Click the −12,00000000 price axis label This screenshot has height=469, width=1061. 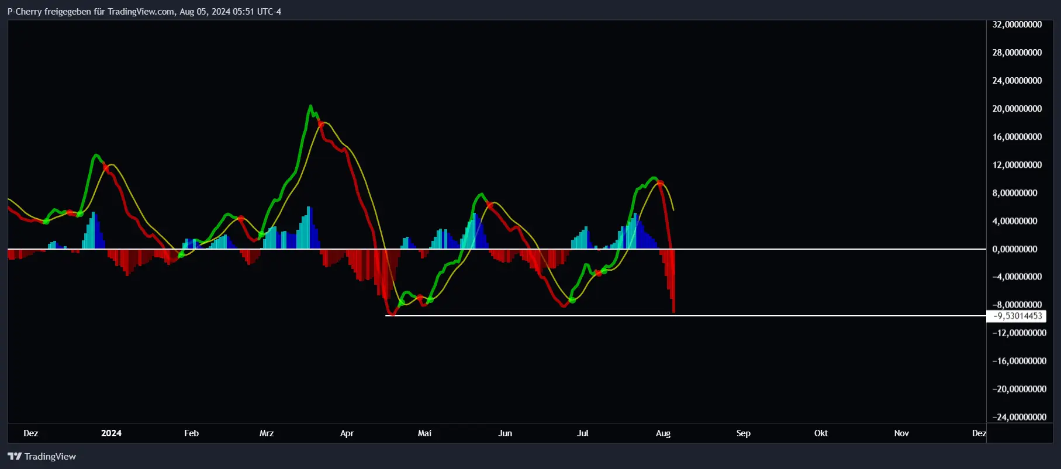[x=1019, y=333]
